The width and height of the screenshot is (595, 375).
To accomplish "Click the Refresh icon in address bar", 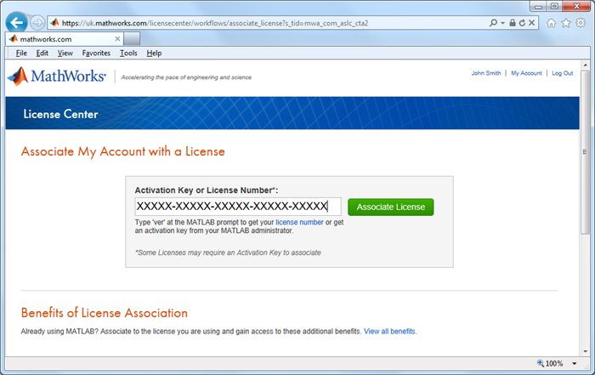I will coord(523,22).
